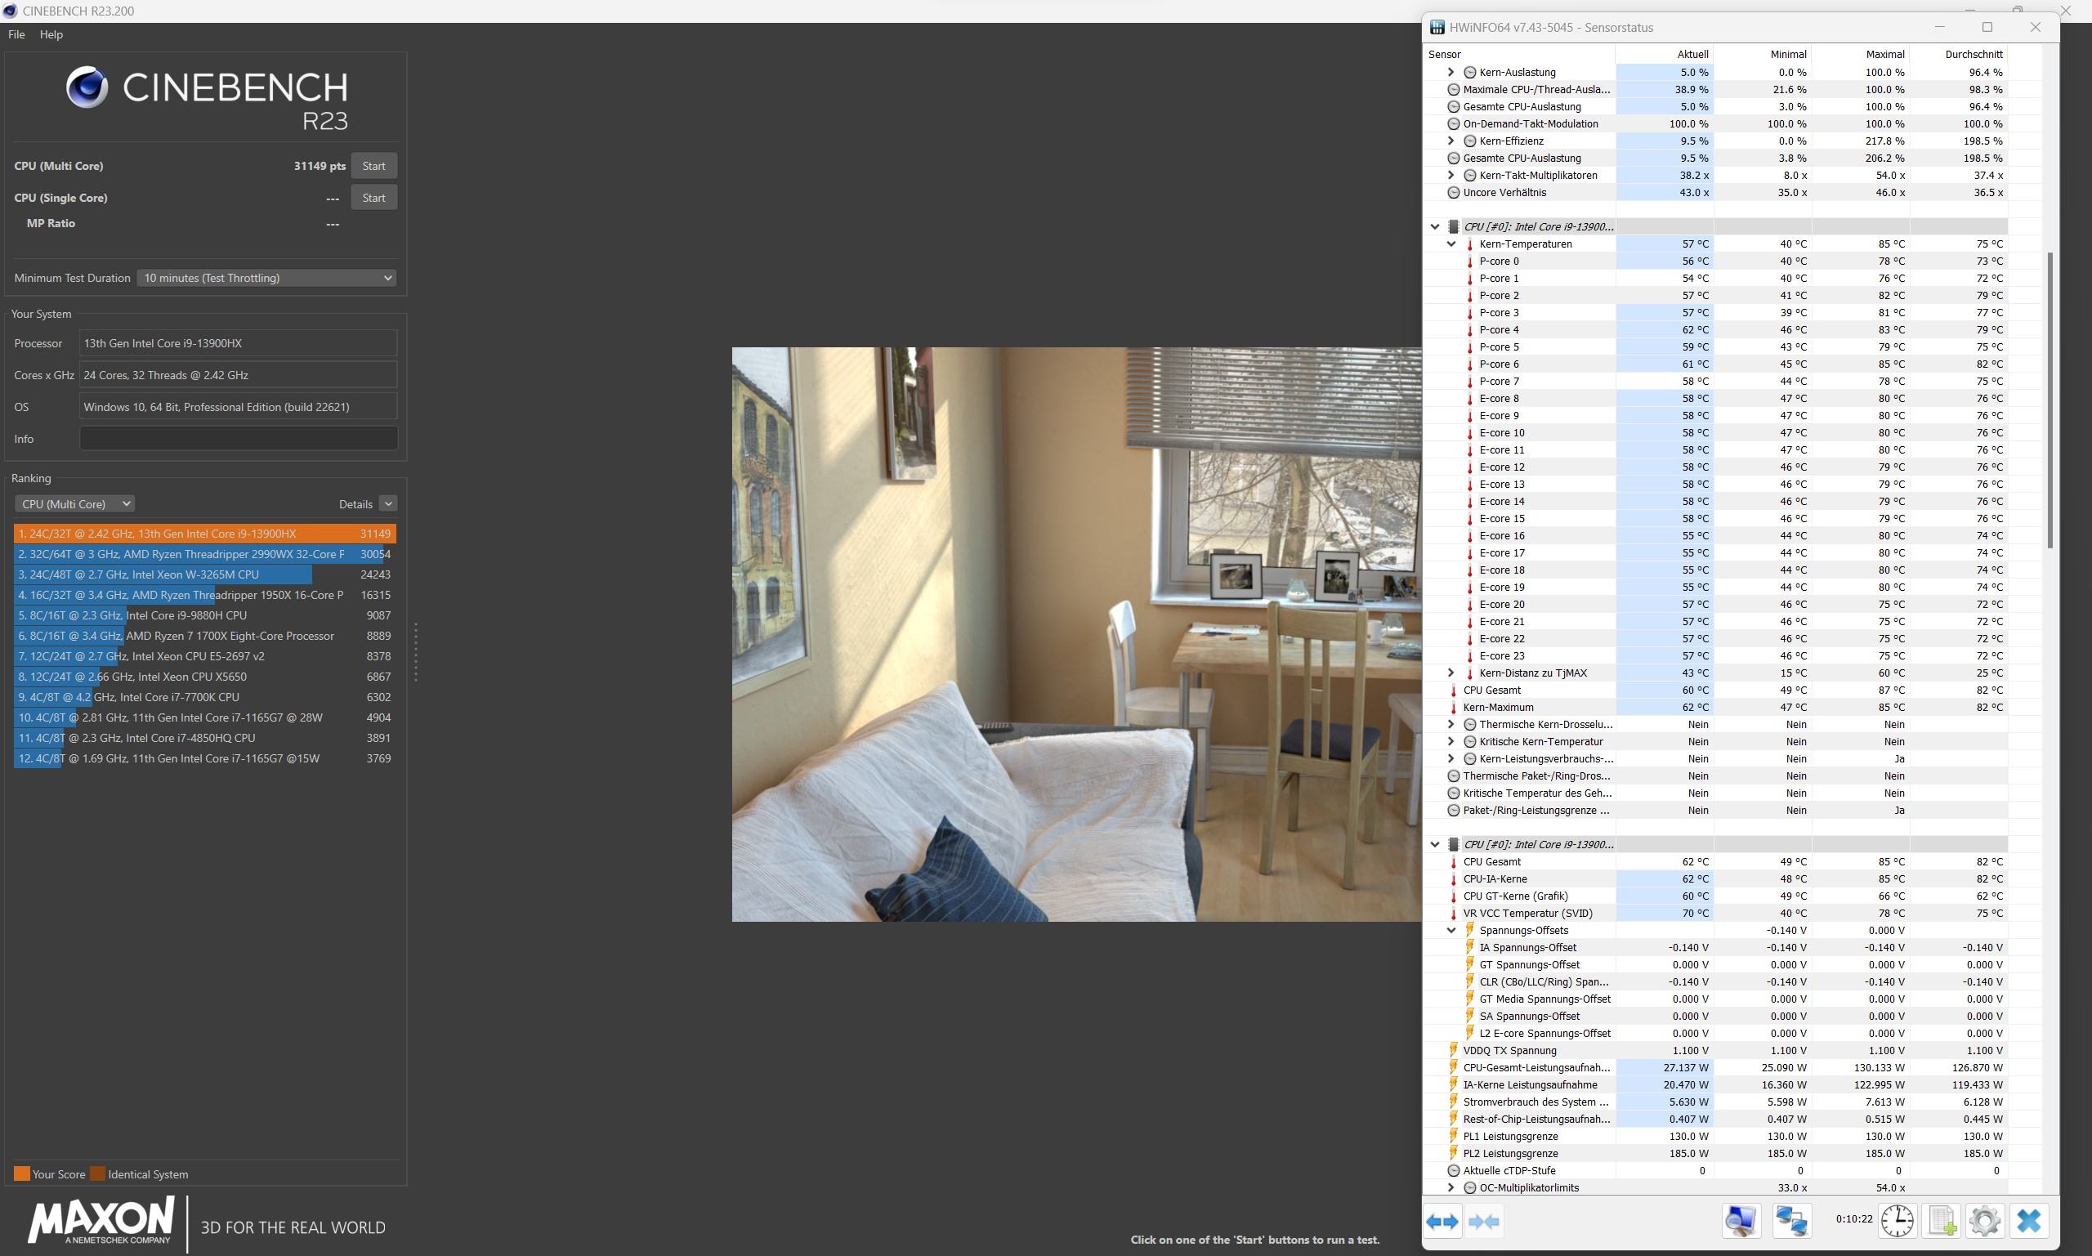The width and height of the screenshot is (2092, 1256).
Task: Click the HWiNFO64 title bar app icon
Action: (x=1437, y=27)
